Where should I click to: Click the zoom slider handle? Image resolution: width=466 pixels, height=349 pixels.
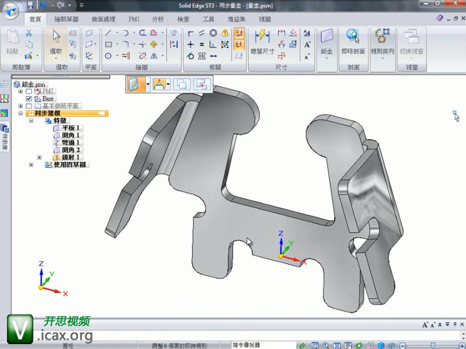coord(433,346)
